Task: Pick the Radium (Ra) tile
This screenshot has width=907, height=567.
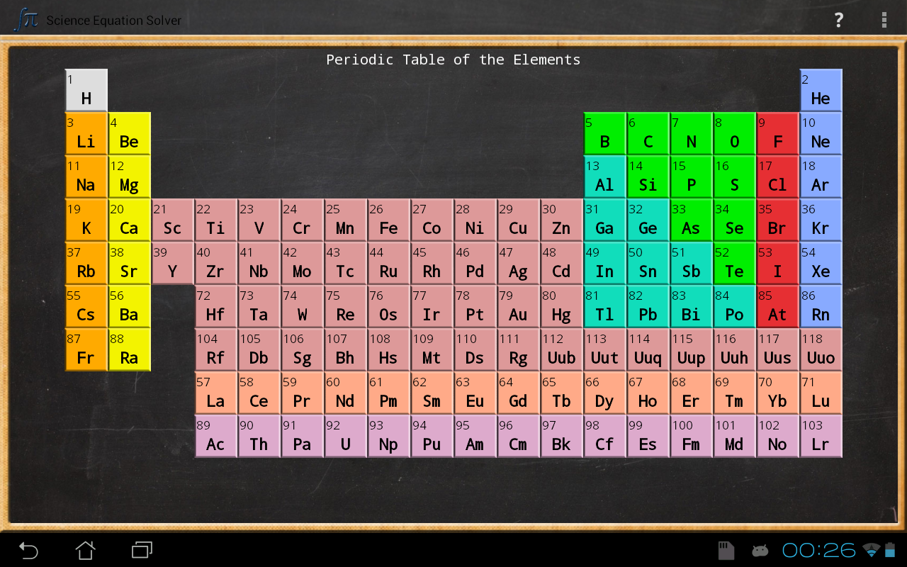Action: click(130, 349)
